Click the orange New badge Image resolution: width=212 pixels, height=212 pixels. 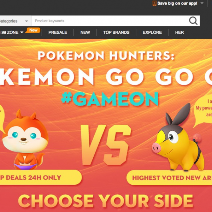pyautogui.click(x=33, y=30)
